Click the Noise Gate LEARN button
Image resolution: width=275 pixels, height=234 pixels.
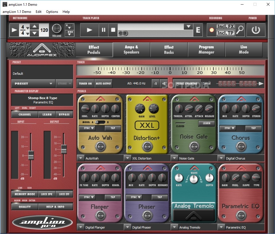(x=207, y=123)
